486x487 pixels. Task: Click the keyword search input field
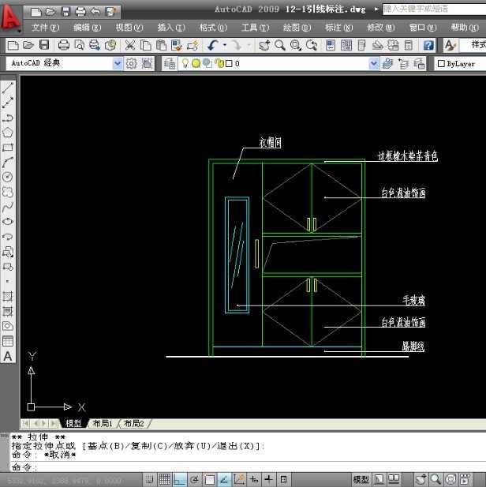click(x=434, y=9)
